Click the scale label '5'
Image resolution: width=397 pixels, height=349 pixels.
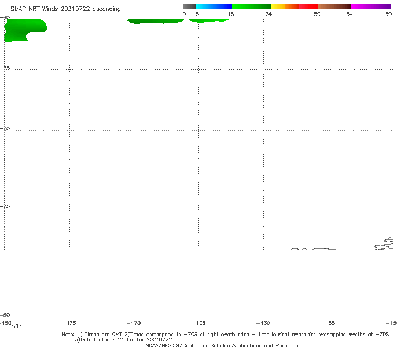click(197, 14)
